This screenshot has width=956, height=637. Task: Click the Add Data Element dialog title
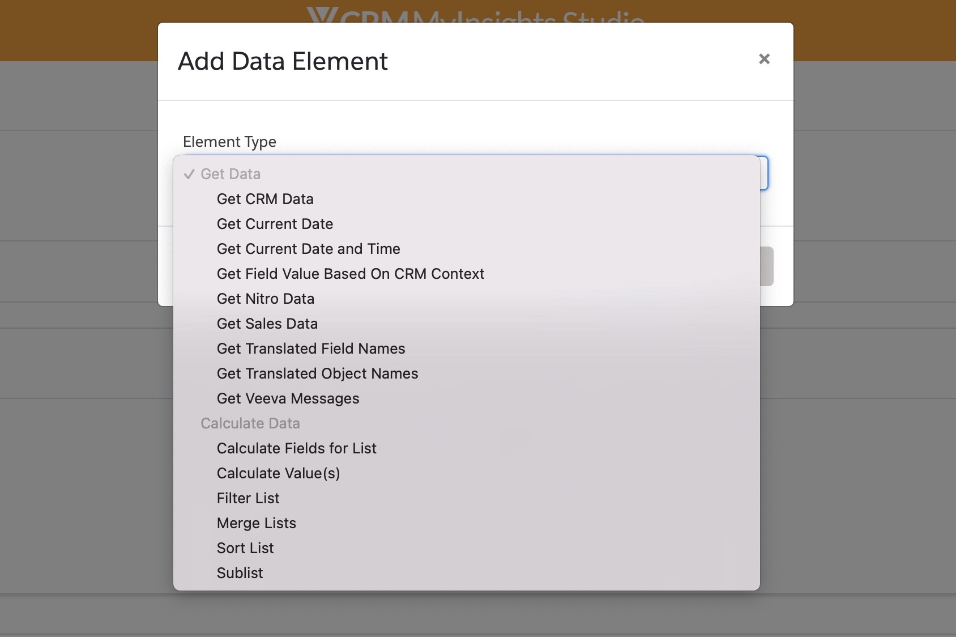tap(283, 61)
